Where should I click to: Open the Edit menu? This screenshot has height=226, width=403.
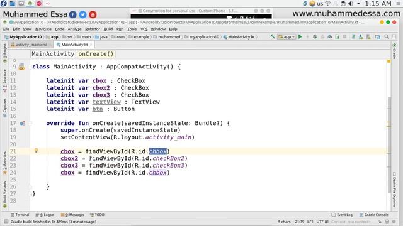[x=16, y=29]
